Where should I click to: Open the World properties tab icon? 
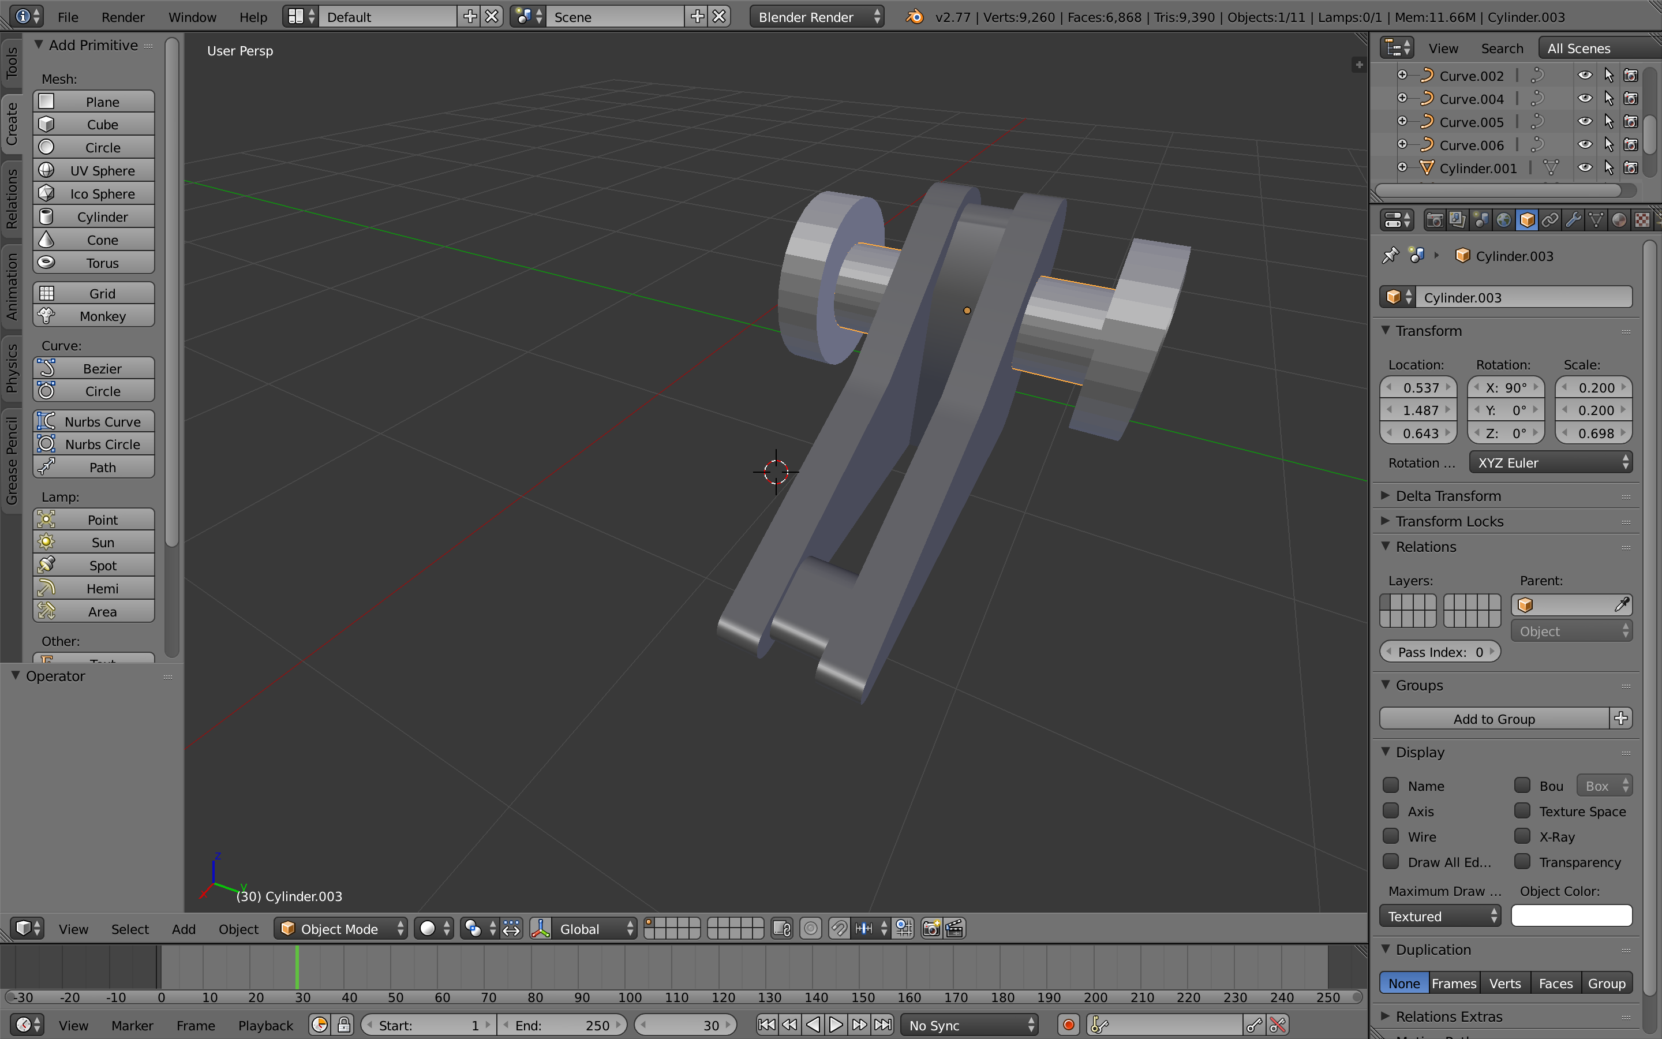click(1504, 220)
